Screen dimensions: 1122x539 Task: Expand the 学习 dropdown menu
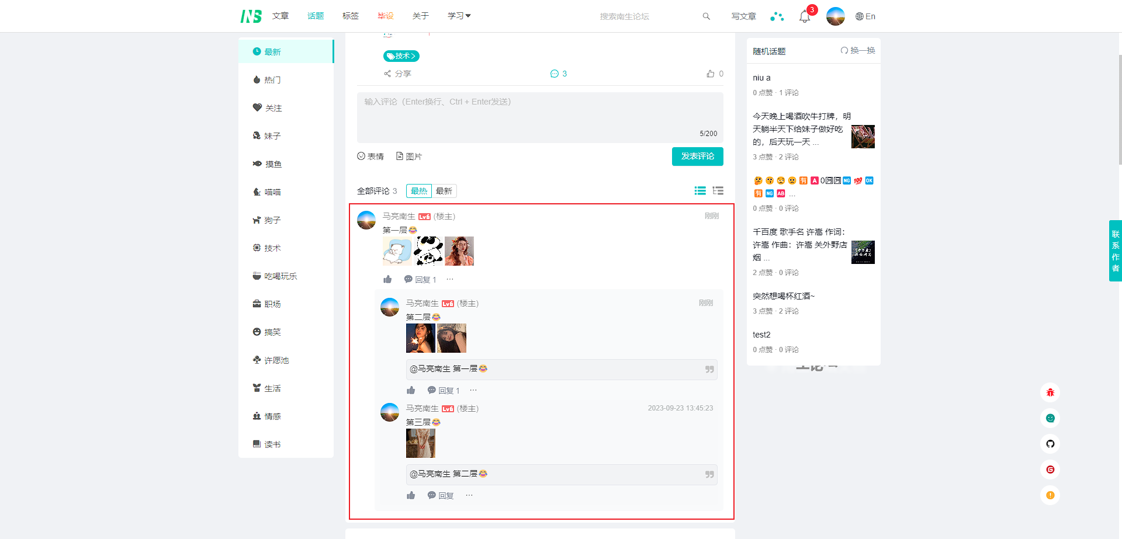pyautogui.click(x=459, y=16)
